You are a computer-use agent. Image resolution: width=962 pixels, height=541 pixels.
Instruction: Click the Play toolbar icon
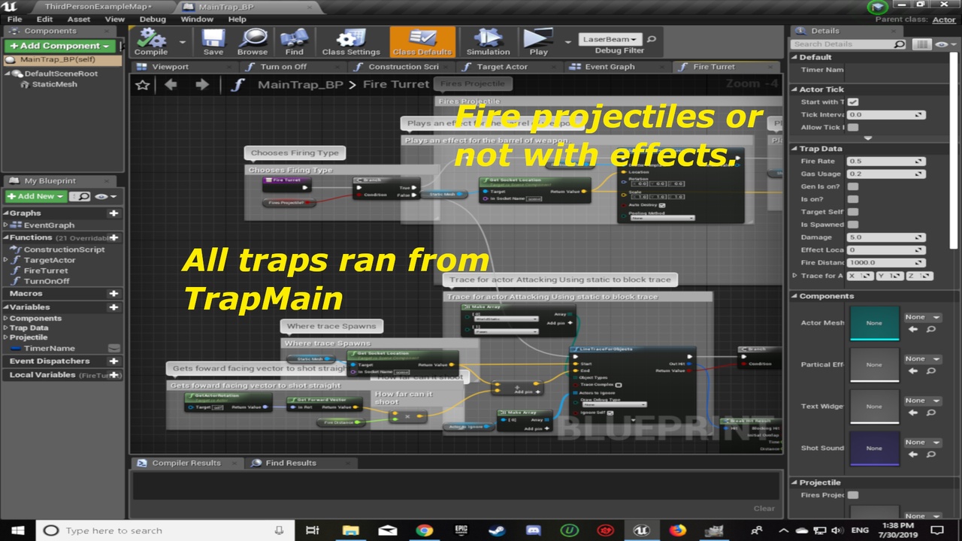(x=538, y=42)
